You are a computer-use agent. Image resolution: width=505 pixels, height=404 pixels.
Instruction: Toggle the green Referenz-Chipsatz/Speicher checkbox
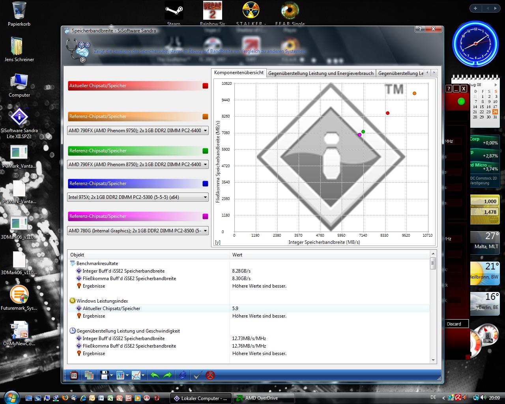pos(205,151)
